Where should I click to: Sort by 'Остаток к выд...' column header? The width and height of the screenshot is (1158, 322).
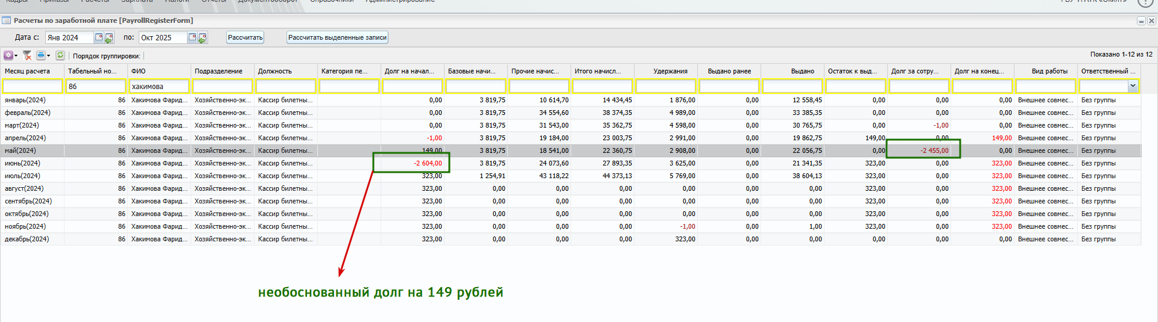coord(856,71)
